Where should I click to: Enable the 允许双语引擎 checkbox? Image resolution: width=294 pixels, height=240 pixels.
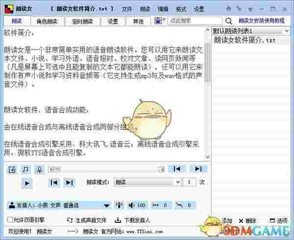(x=10, y=219)
